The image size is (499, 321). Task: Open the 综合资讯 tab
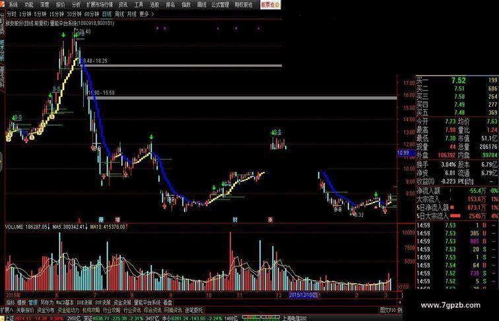tap(152, 310)
